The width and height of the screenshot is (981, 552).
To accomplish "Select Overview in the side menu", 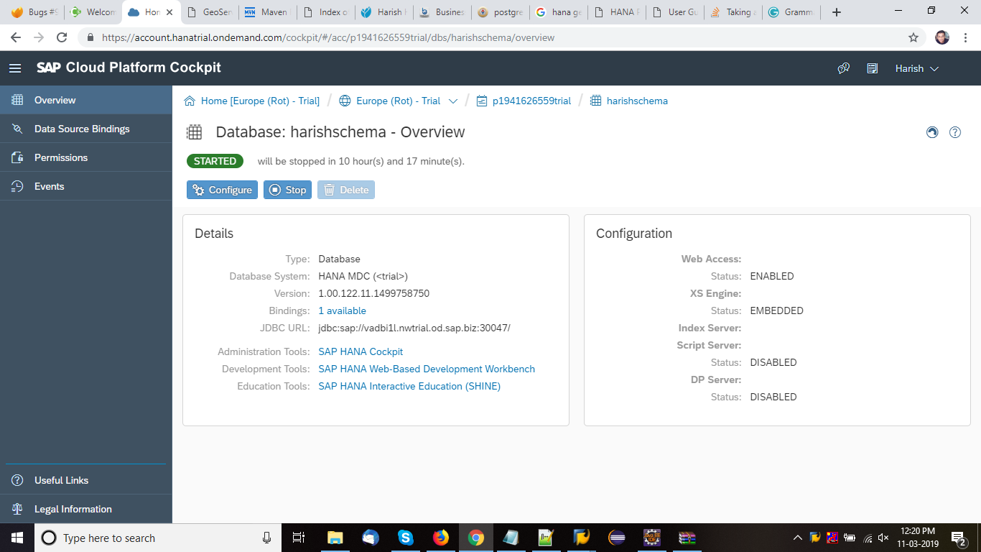I will pyautogui.click(x=86, y=100).
